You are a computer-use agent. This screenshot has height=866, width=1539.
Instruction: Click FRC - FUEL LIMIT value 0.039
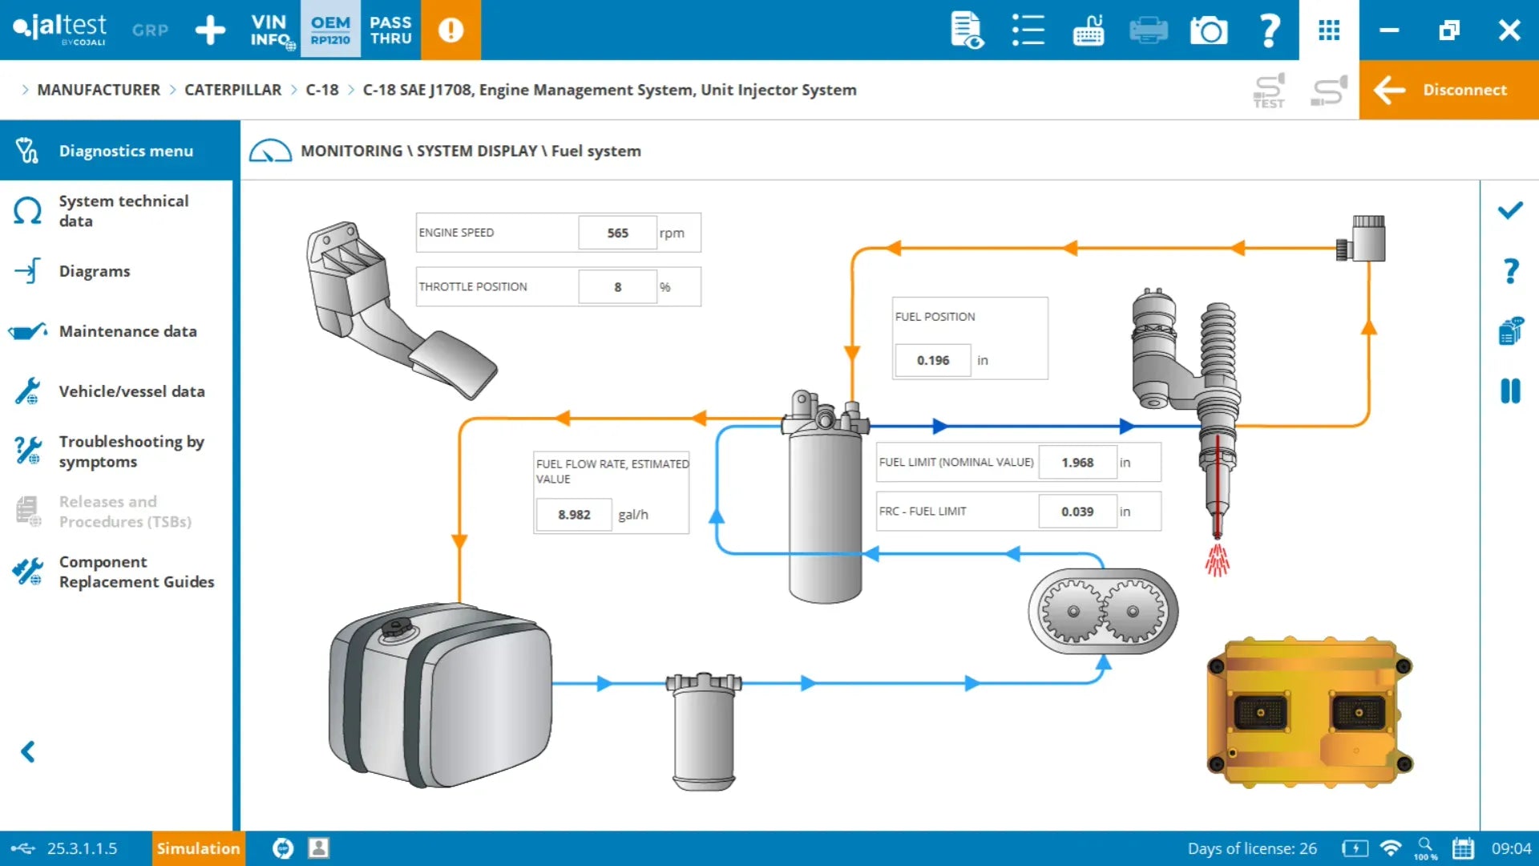pyautogui.click(x=1077, y=512)
